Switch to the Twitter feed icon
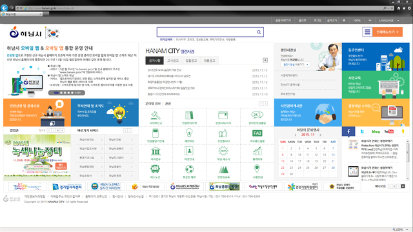Viewport: 413px width, 232px height. (x=362, y=131)
